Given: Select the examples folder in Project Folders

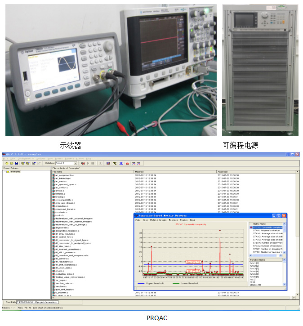Looking at the screenshot, I should [15, 172].
